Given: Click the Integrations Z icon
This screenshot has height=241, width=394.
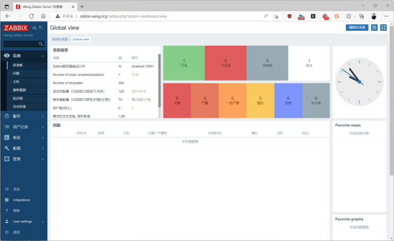Looking at the screenshot, I should point(7,200).
